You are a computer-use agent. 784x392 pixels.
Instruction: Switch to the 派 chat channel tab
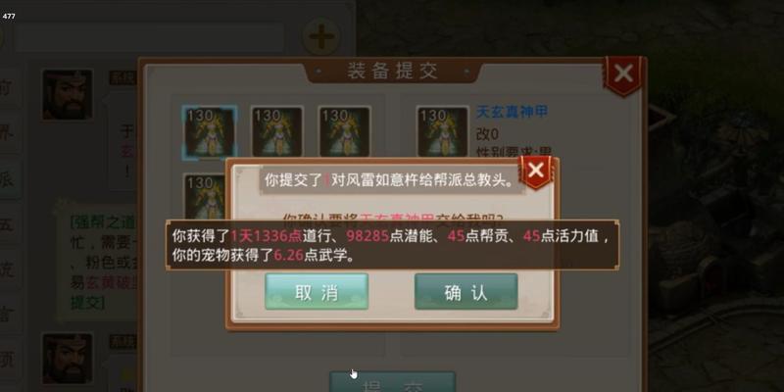(x=8, y=180)
